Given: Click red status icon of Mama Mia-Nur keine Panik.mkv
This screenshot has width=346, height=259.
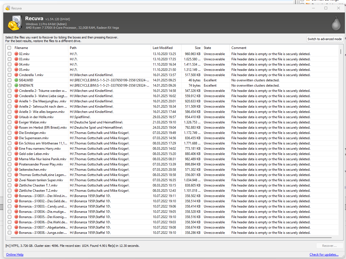Looking at the screenshot, I should pyautogui.click(x=16, y=159).
